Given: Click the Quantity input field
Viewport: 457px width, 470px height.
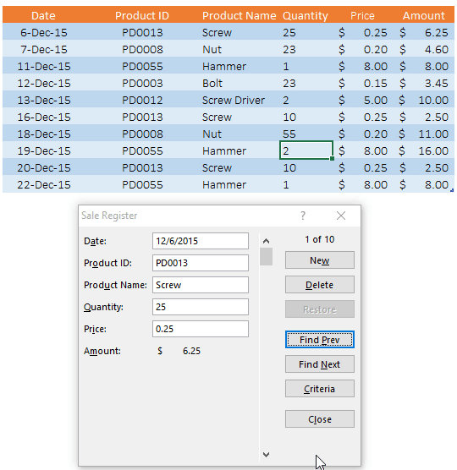Looking at the screenshot, I should coord(201,307).
